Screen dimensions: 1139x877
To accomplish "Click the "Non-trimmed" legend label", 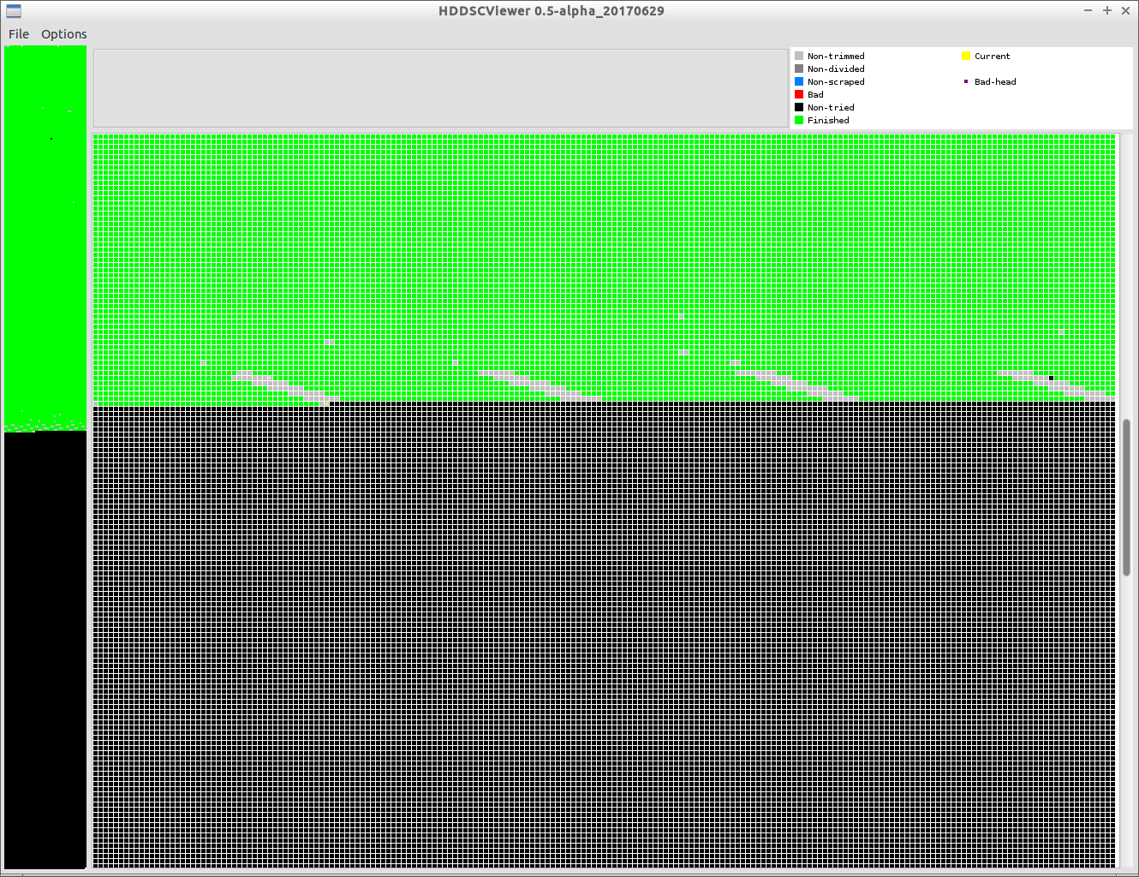I will (836, 56).
